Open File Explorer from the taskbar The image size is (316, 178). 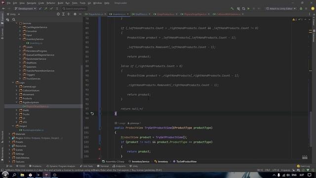(x=22, y=175)
